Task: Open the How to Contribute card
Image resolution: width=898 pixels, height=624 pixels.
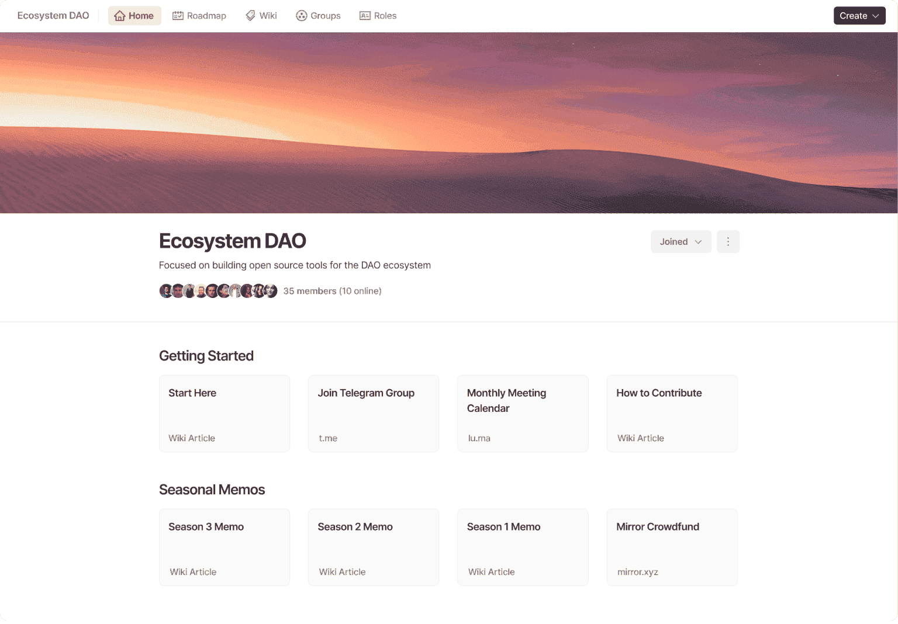Action: pyautogui.click(x=672, y=414)
